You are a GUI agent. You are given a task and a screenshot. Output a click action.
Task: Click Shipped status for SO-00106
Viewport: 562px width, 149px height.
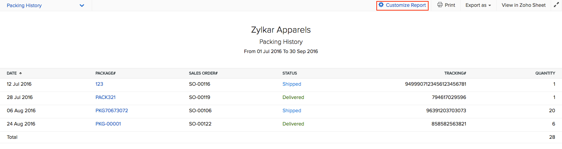click(292, 111)
